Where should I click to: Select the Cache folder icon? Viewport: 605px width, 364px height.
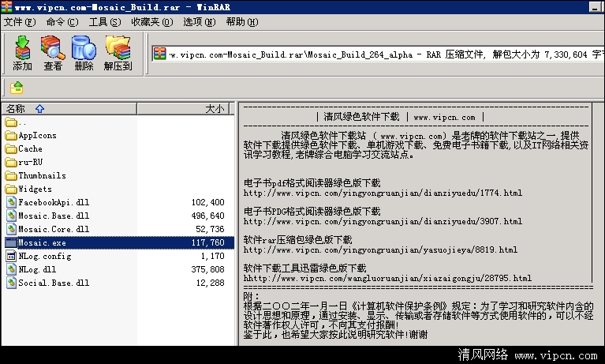point(11,148)
